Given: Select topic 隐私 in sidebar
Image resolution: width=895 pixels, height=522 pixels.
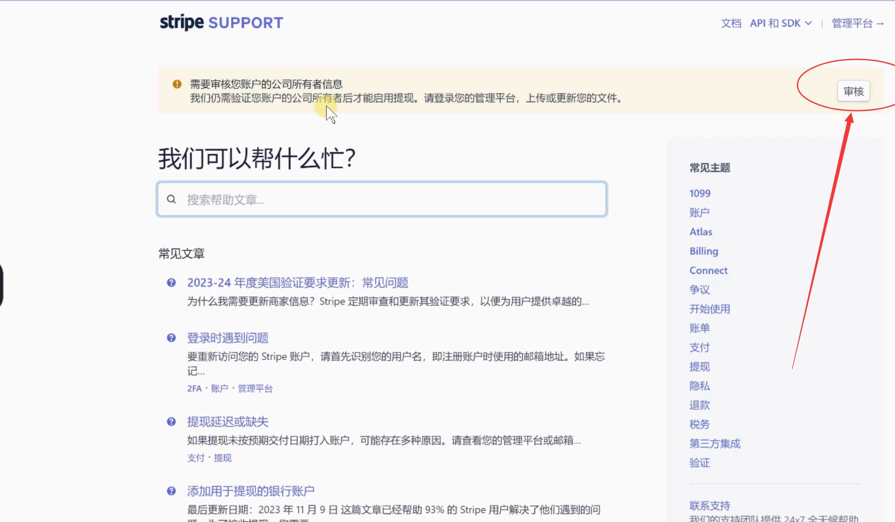Looking at the screenshot, I should 699,386.
